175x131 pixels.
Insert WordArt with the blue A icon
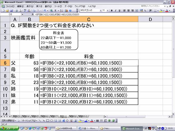(x=63, y=121)
